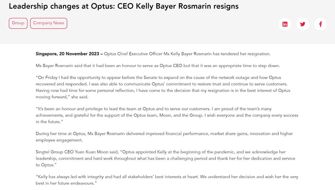Select the paragraph mentioning stepping down
Screen dimensions: 335x190
coord(158,66)
